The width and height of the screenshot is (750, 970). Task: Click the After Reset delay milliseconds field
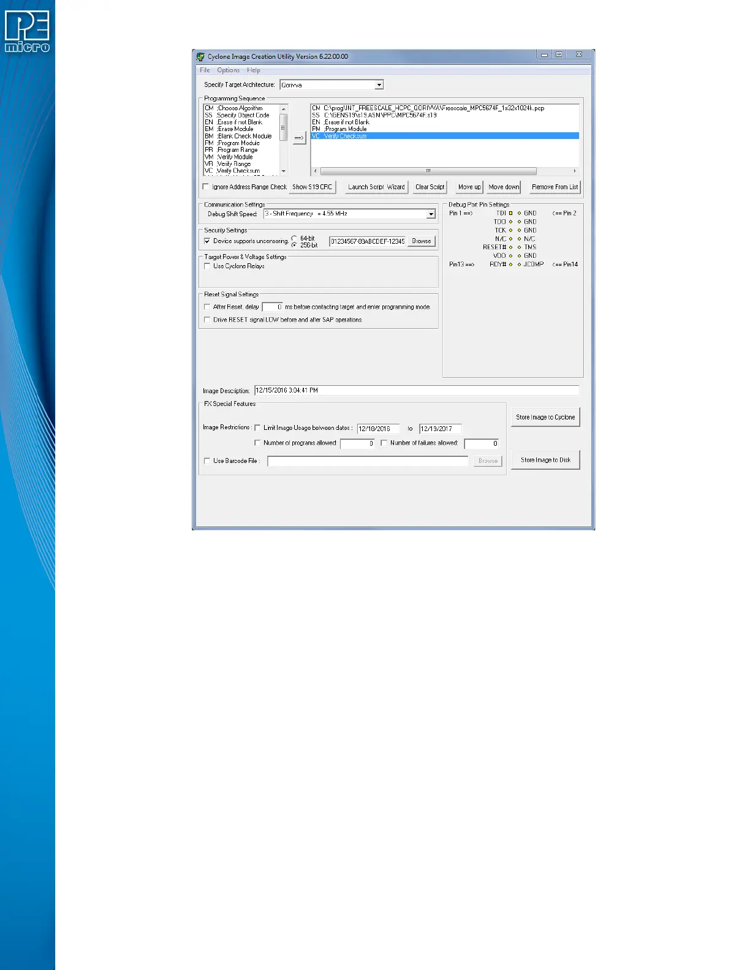[x=273, y=307]
